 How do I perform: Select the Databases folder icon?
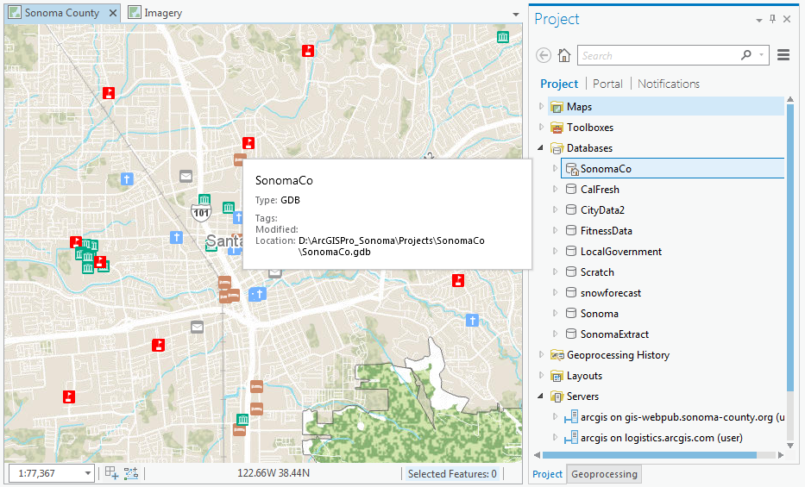[557, 148]
